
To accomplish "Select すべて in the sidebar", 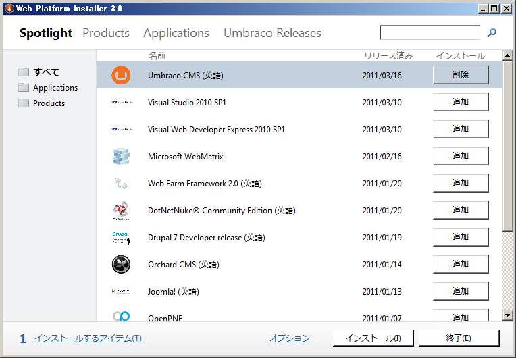I will click(x=47, y=72).
